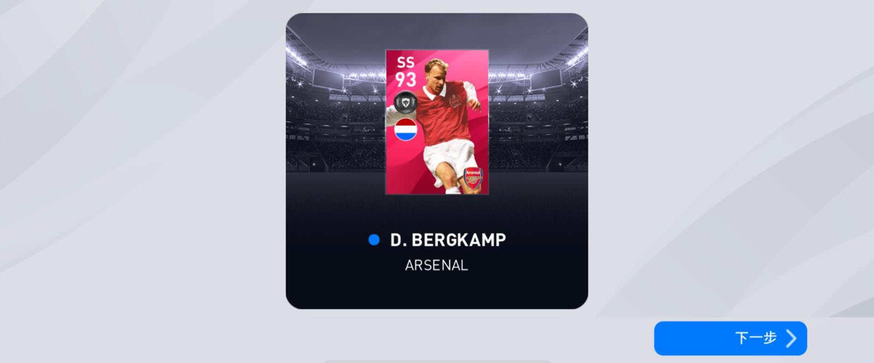Click the chevron arrow on 下一步 button
Viewport: 874px width, 363px height.
coord(791,338)
